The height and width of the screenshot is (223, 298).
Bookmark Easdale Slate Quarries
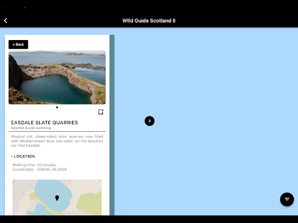pyautogui.click(x=101, y=112)
